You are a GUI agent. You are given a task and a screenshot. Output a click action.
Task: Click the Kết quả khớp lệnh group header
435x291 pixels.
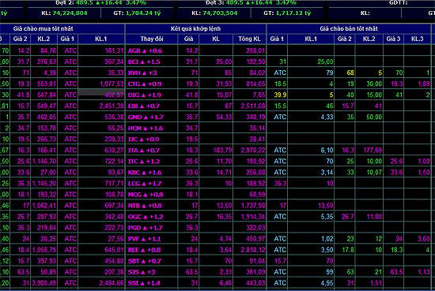click(195, 28)
